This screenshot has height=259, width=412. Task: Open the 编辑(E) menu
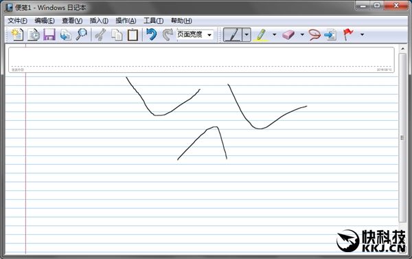pos(45,21)
